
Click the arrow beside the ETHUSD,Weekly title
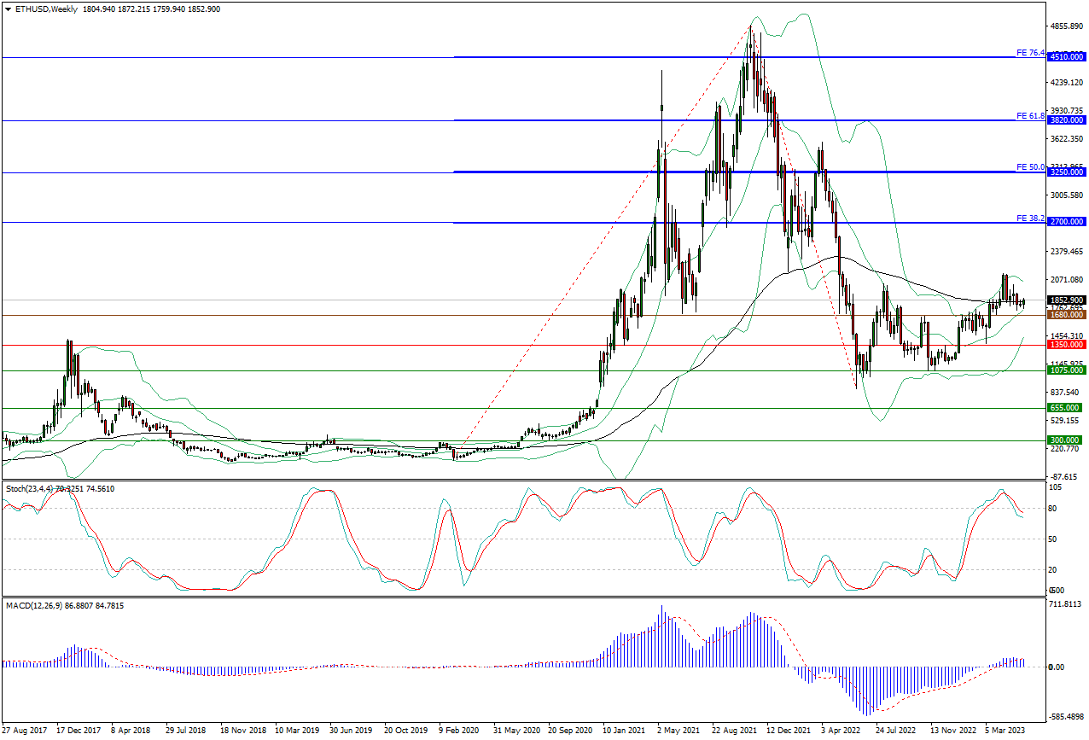click(x=7, y=9)
